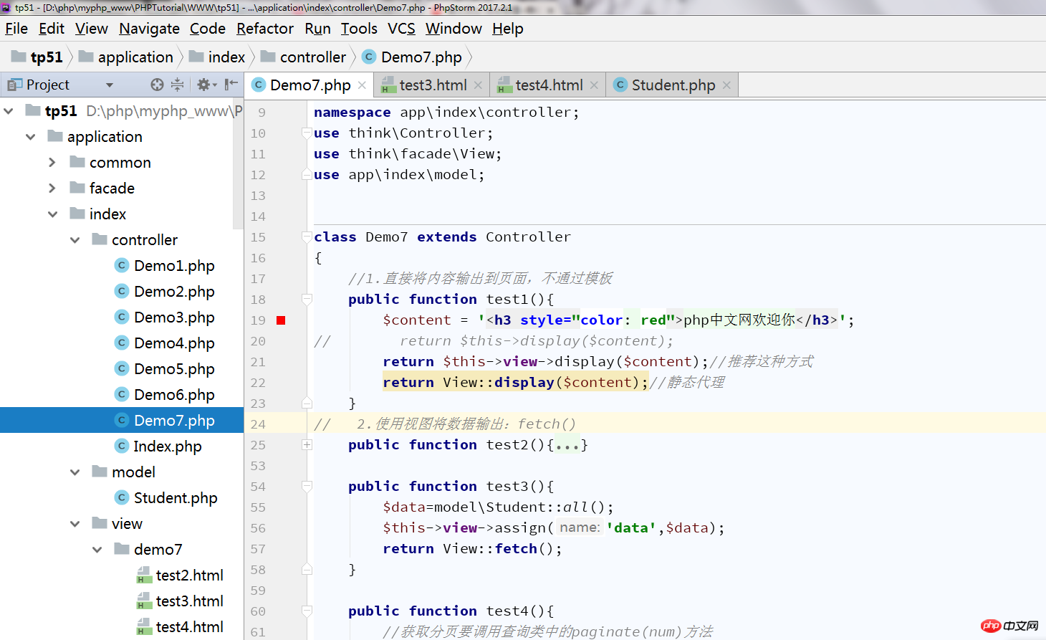Click the collapse all icon in Project panel
Viewport: 1046px width, 640px height.
point(177,85)
